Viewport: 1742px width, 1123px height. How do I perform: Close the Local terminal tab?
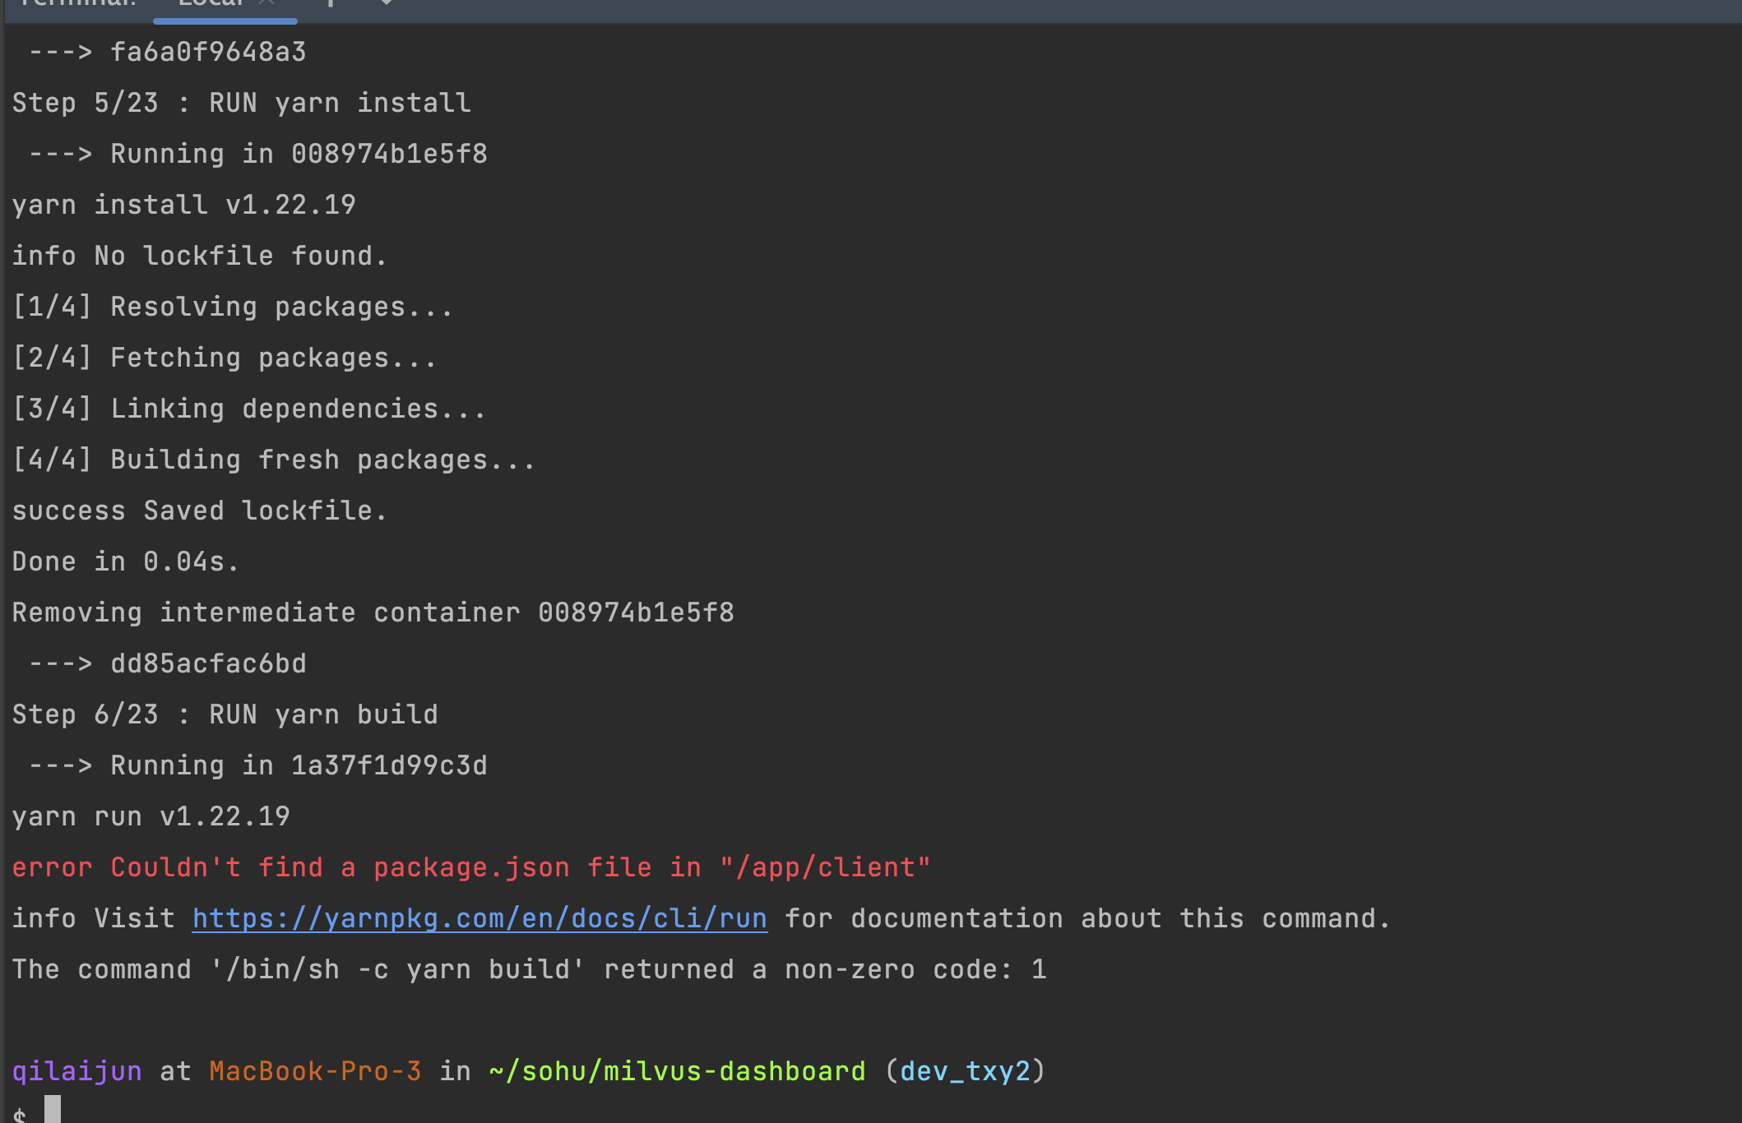(x=266, y=4)
